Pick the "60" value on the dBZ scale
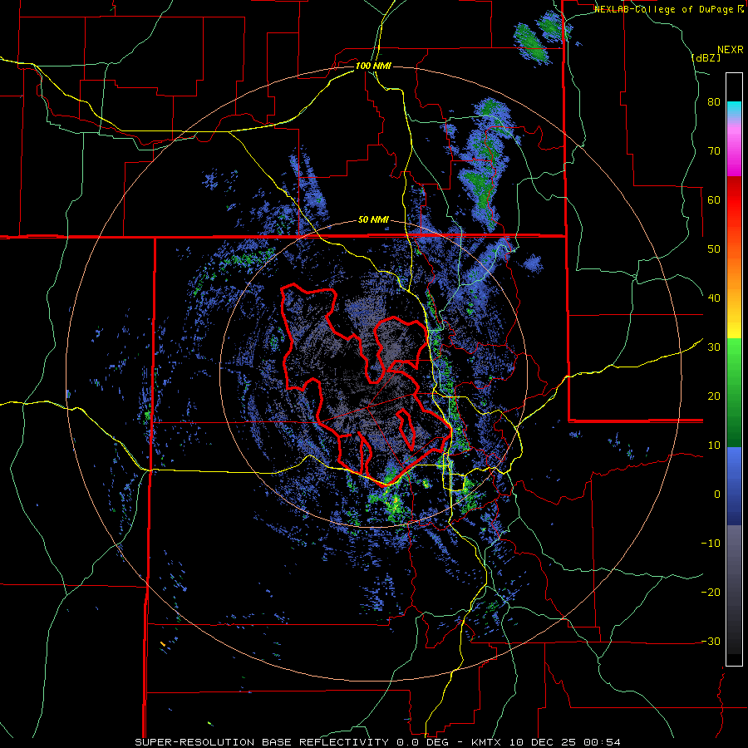This screenshot has height=748, width=748. [714, 199]
